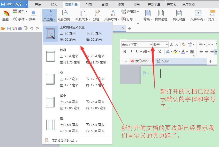
Task: Choose 上次的自定义设置 margin preset
Action: click(77, 34)
